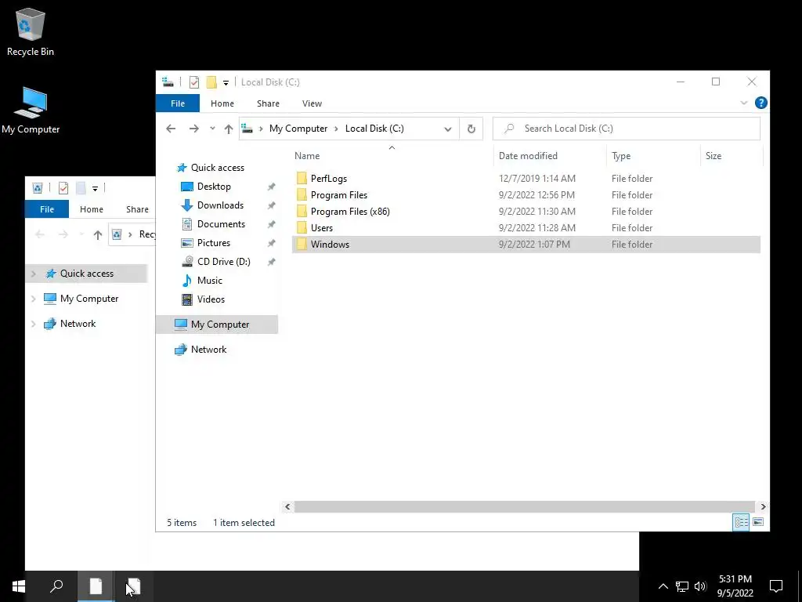802x602 pixels.
Task: Select Quick access in Local Disk navigation pane
Action: (x=218, y=168)
